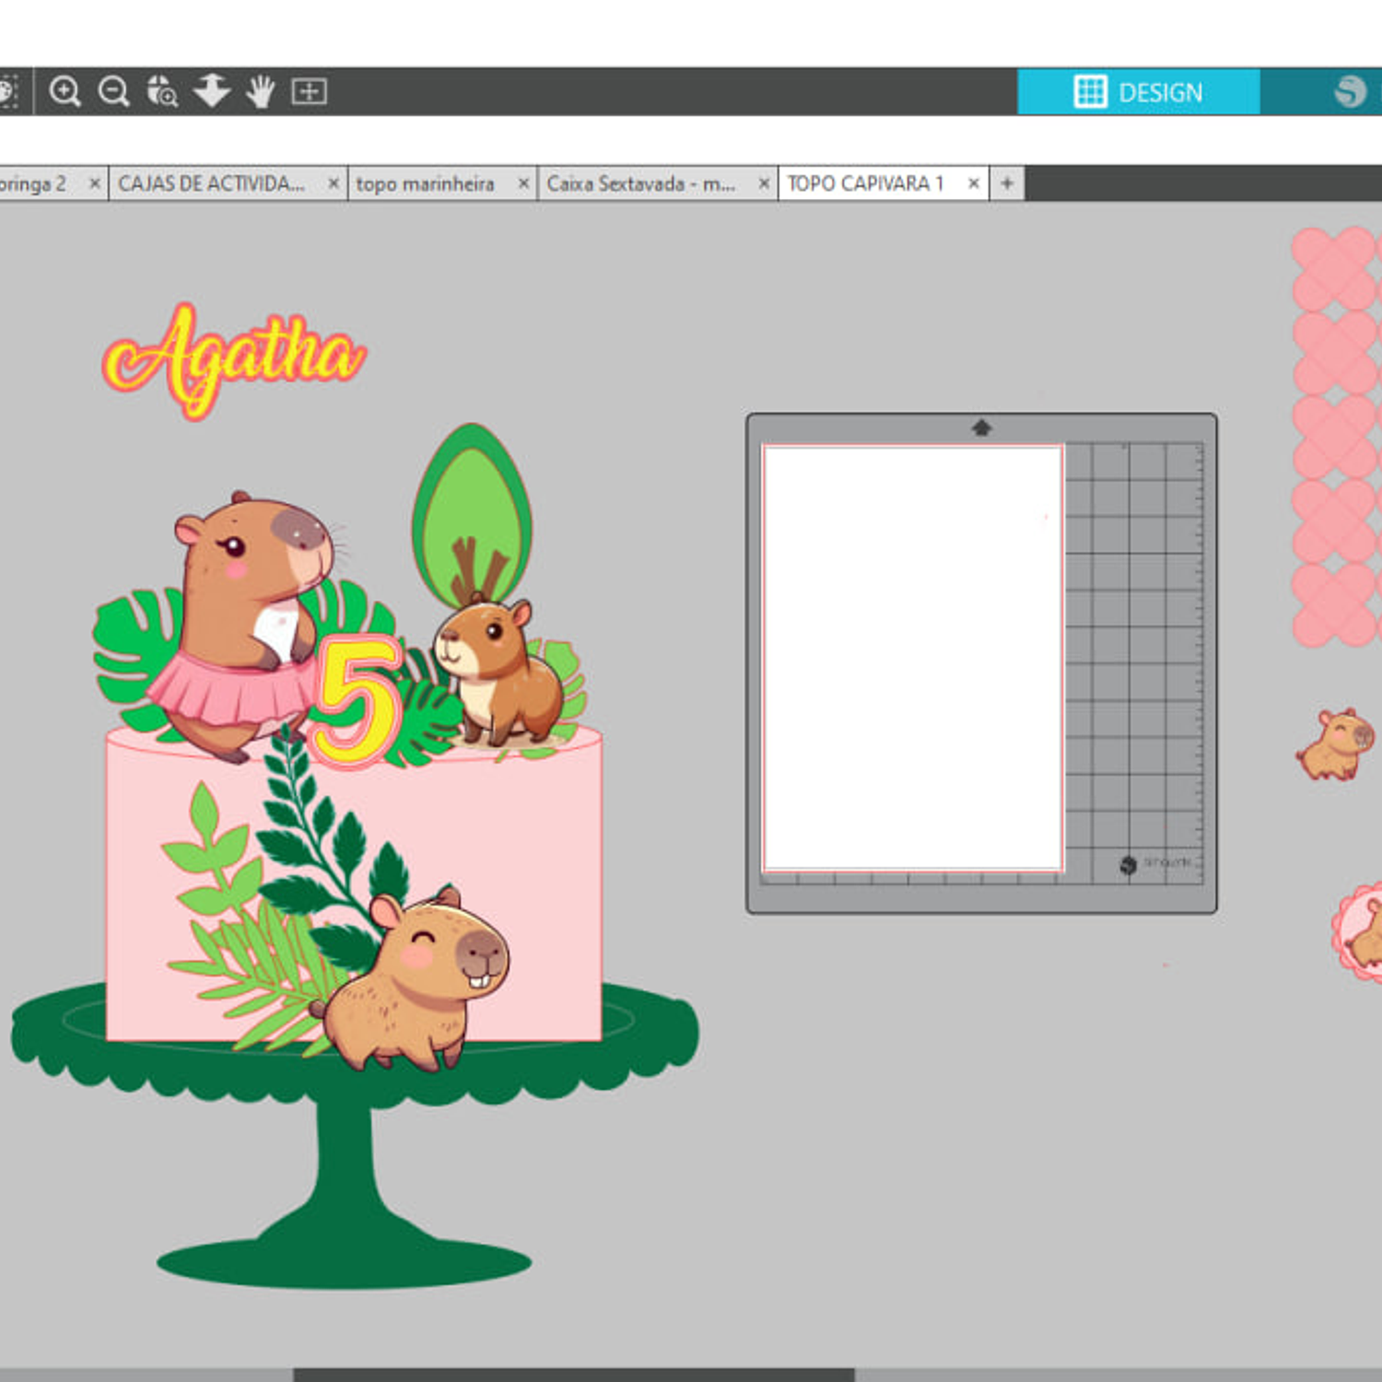Close the topo marinheira tab
1382x1382 pixels.
(523, 184)
